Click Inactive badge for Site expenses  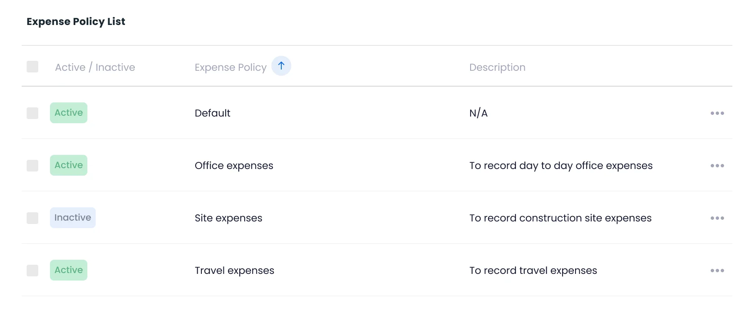[73, 218]
